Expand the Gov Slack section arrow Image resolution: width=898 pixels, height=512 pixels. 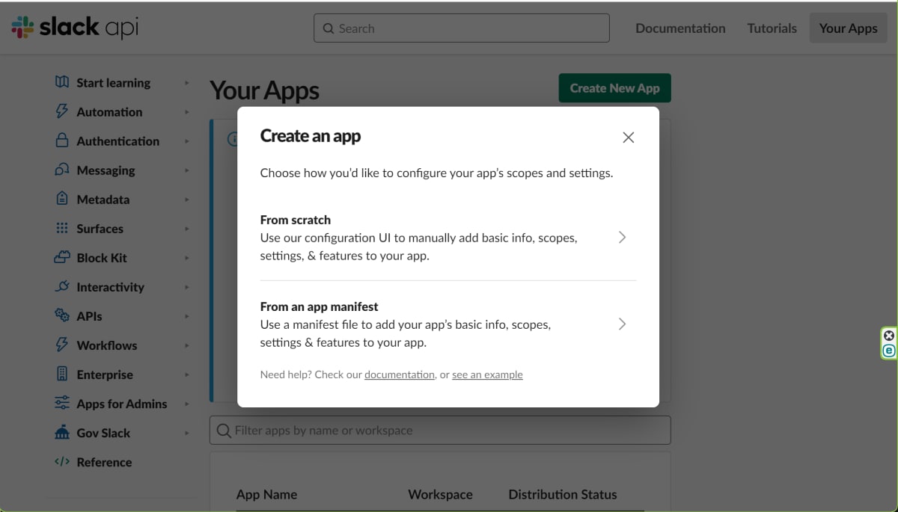tap(186, 433)
